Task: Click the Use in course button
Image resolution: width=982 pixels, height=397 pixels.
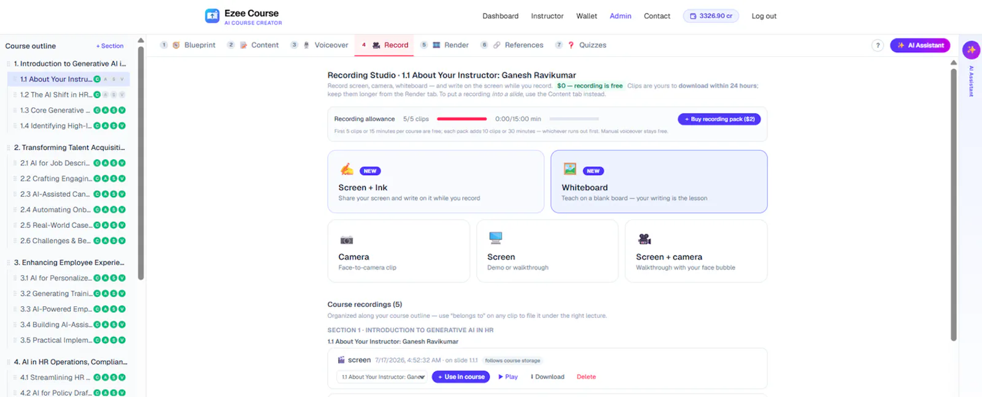Action: pyautogui.click(x=461, y=377)
